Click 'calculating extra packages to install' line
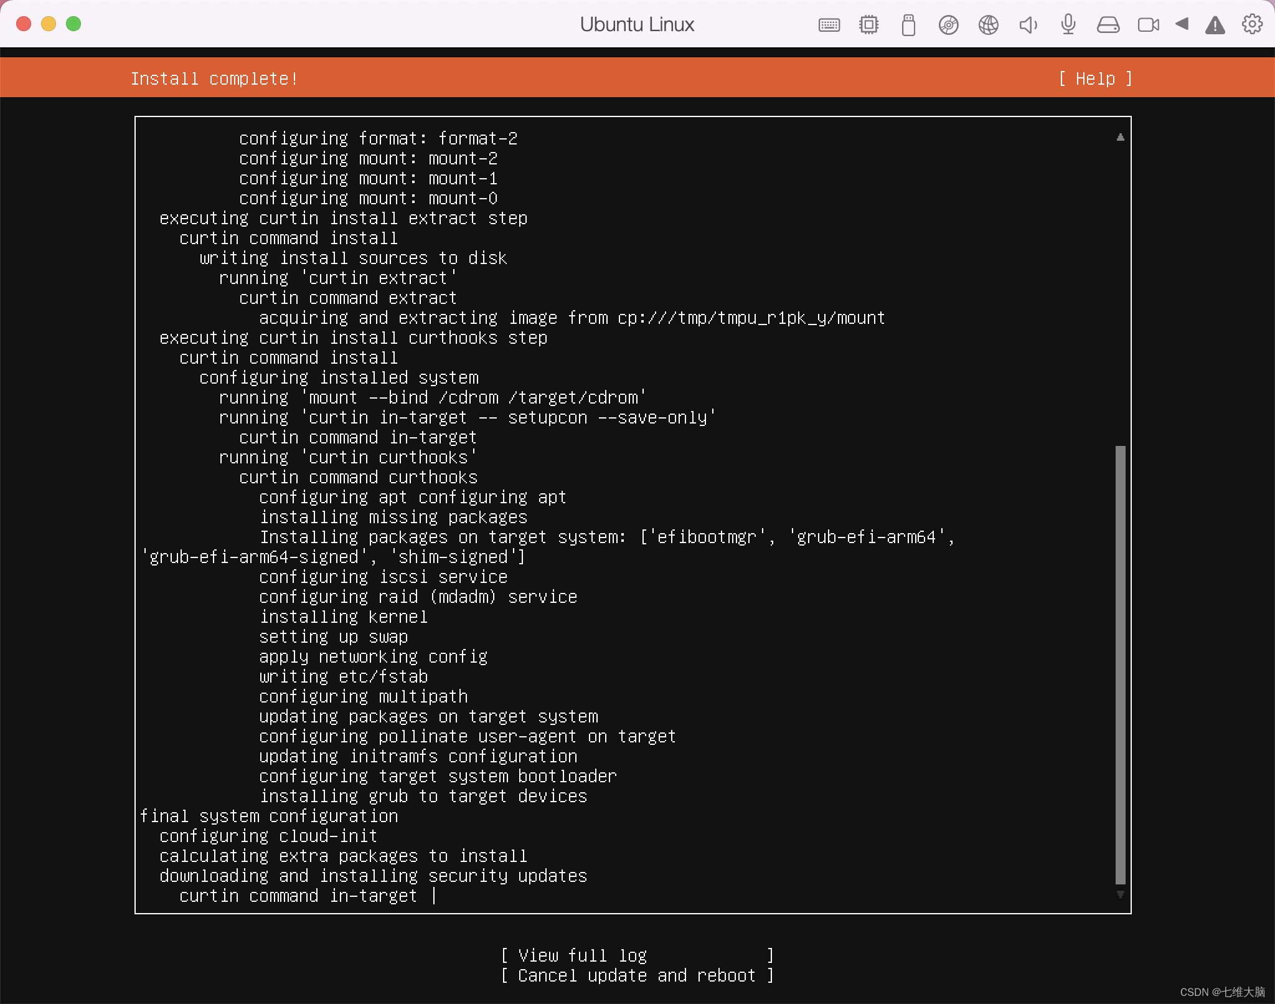The image size is (1275, 1004). [x=344, y=855]
